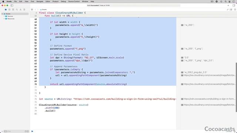Go forward in editor history
The height and width of the screenshot is (133, 237).
[38, 10]
